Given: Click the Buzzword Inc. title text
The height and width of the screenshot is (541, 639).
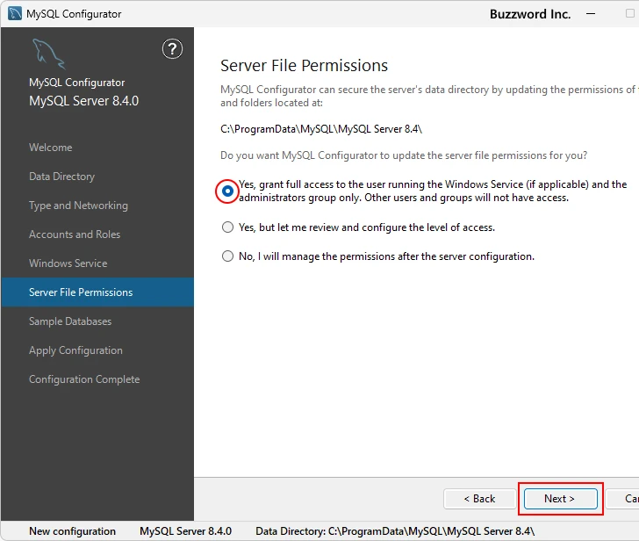Looking at the screenshot, I should [x=530, y=14].
